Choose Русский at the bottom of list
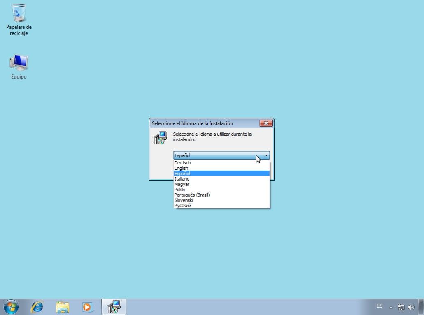Image resolution: width=424 pixels, height=315 pixels. (x=182, y=206)
